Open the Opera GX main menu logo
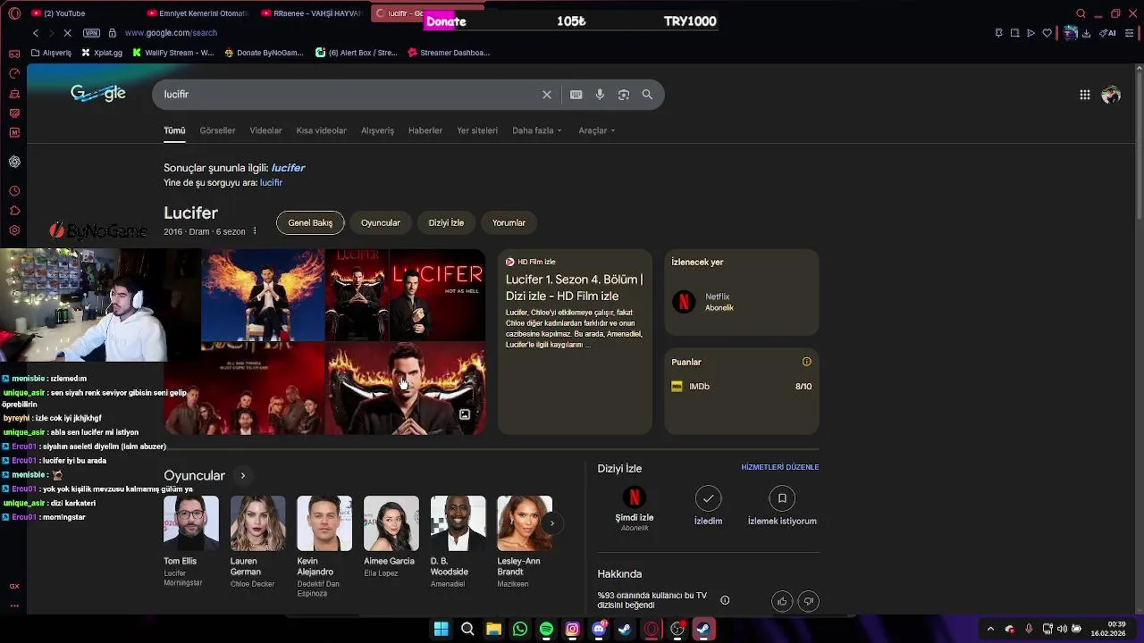Image resolution: width=1144 pixels, height=643 pixels. coord(14,13)
